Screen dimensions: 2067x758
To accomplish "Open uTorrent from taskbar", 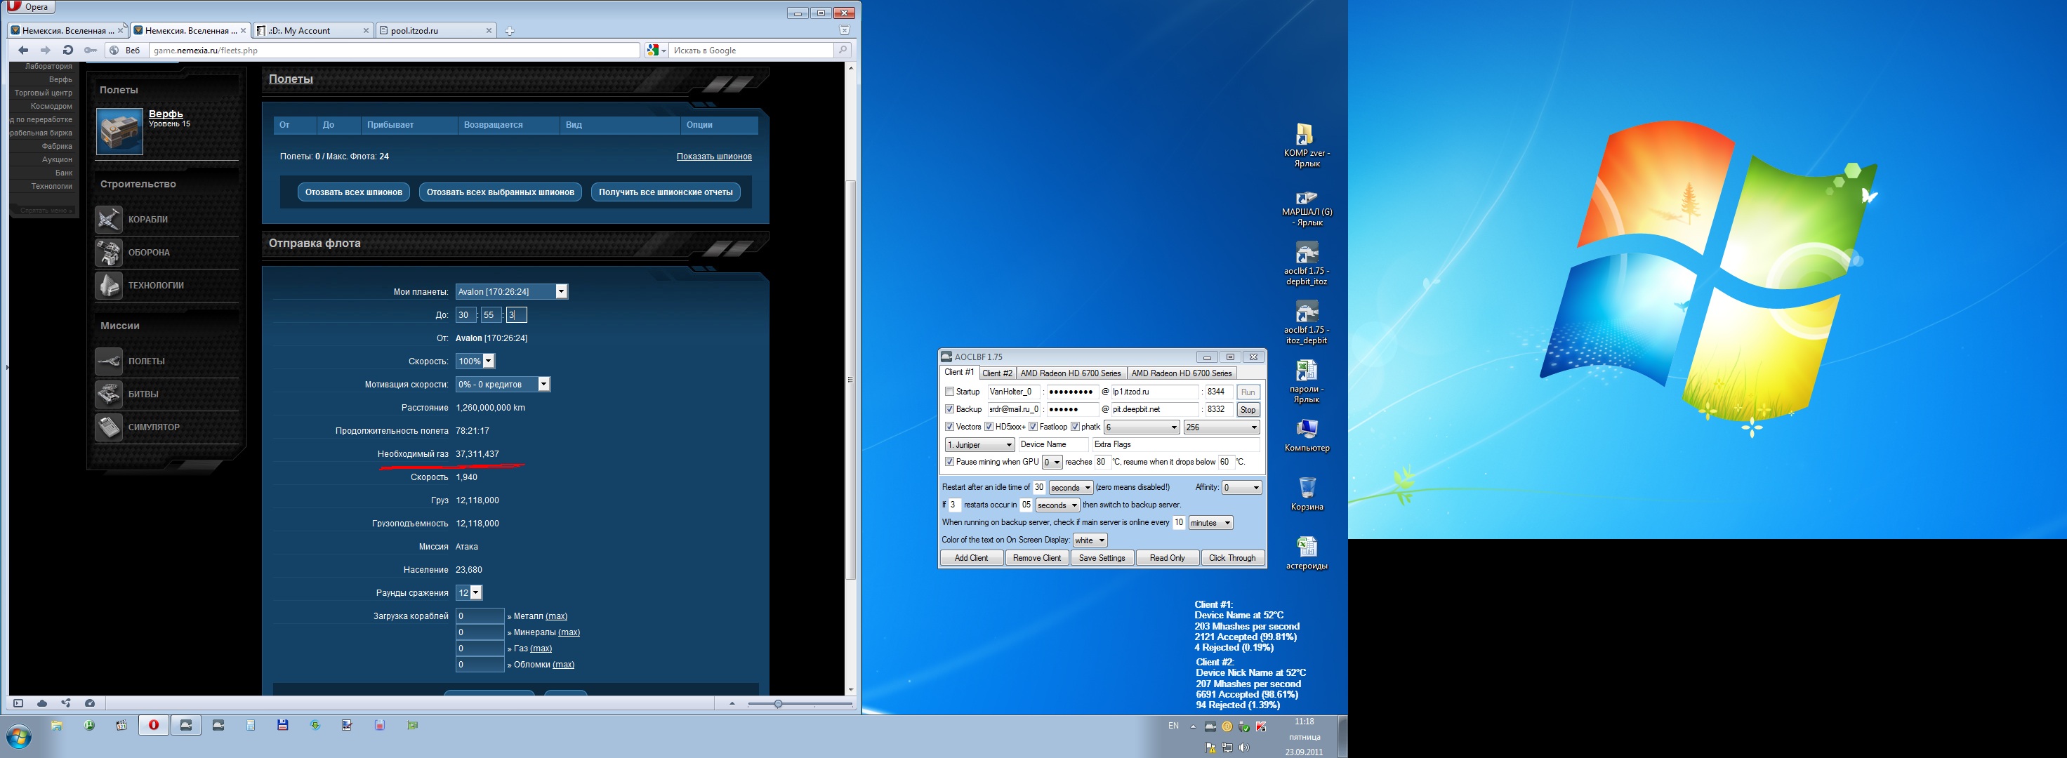I will (89, 725).
